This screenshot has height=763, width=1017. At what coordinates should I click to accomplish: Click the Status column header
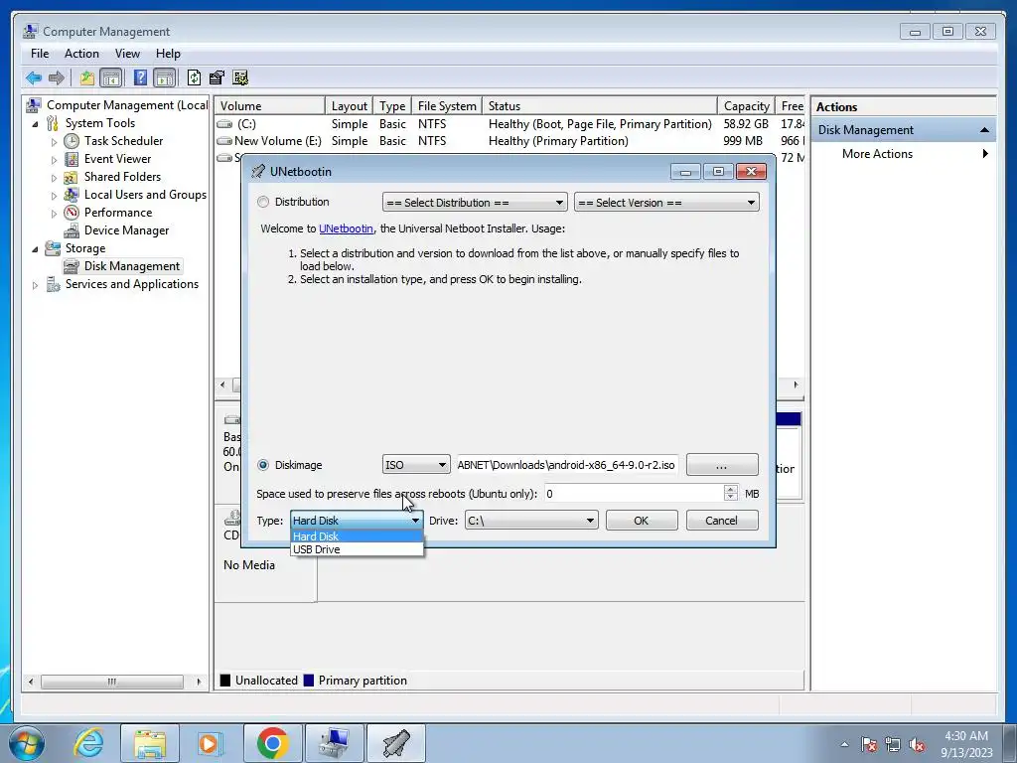(x=600, y=105)
